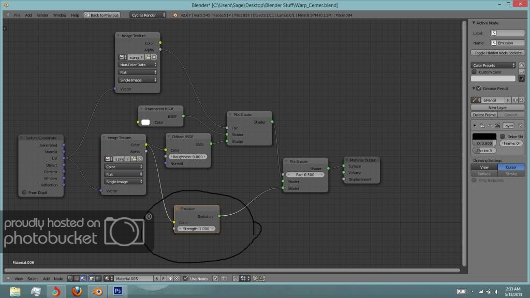530x298 pixels.
Task: Open the Help menu
Action: click(x=75, y=15)
